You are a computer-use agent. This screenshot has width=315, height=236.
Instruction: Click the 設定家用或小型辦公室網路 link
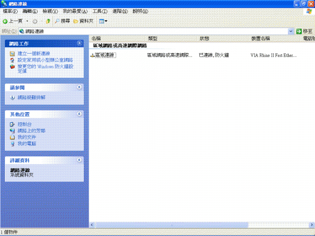(x=45, y=60)
